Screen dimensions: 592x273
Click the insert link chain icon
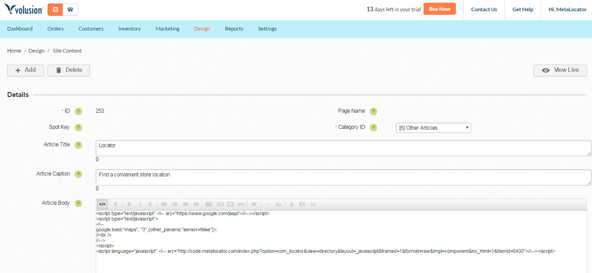[x=241, y=204]
